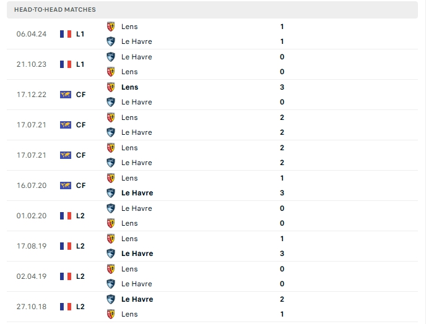Open the bold Le Havre link on 27.10.18
This screenshot has height=324, width=426.
point(137,299)
